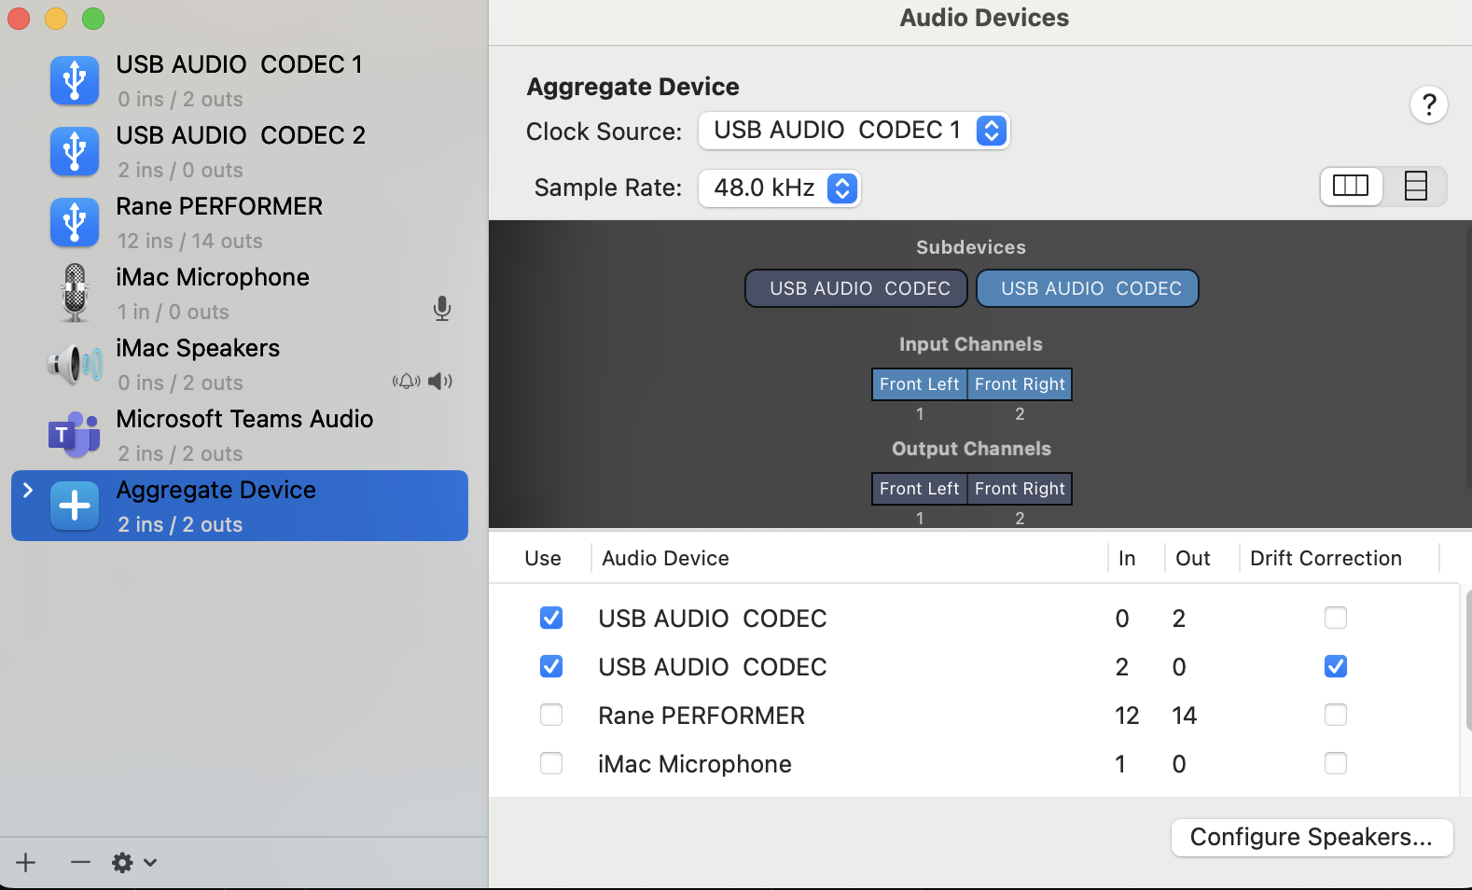Add a new audio device with plus button
1472x890 pixels.
[26, 862]
